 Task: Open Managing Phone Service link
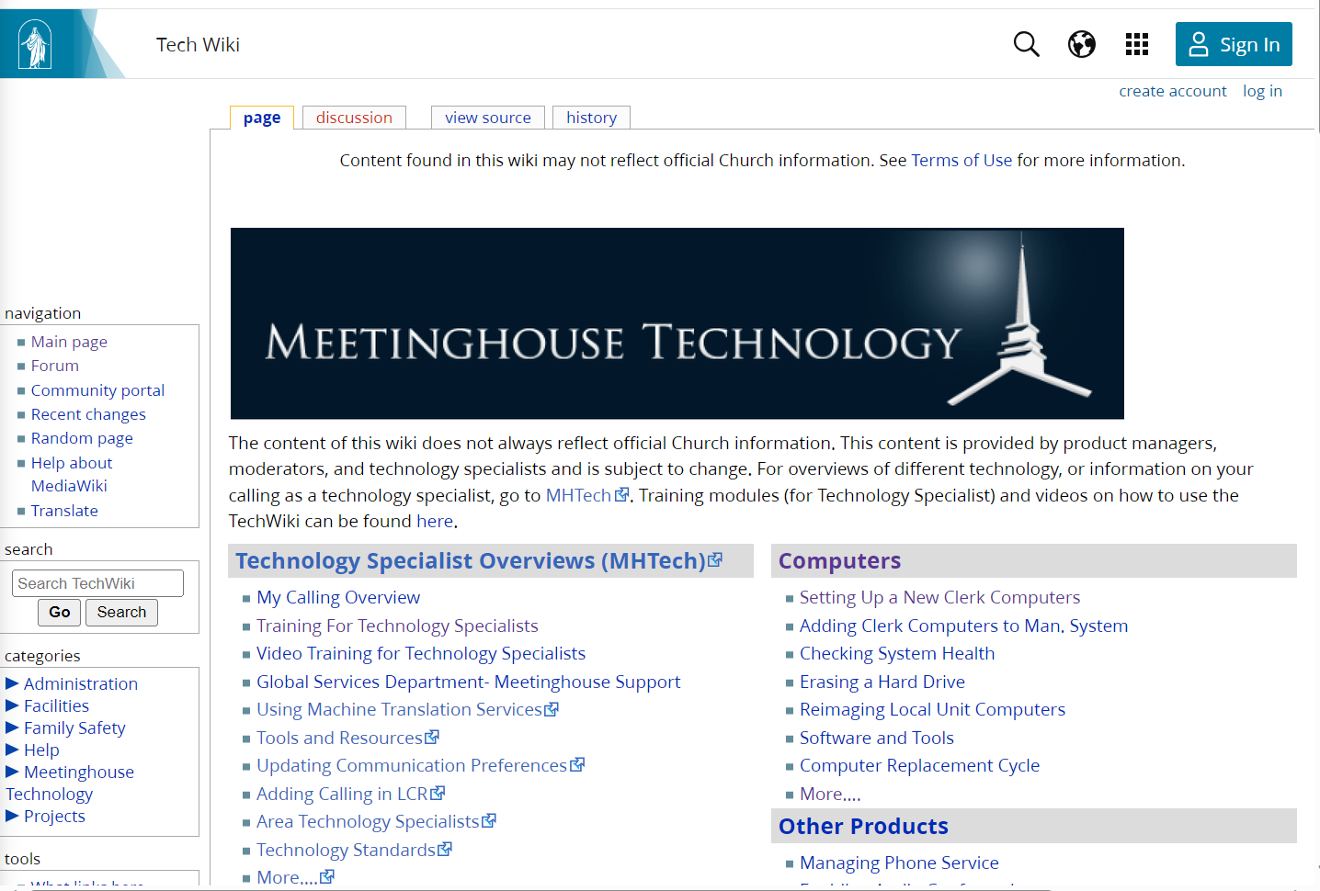[x=899, y=863]
